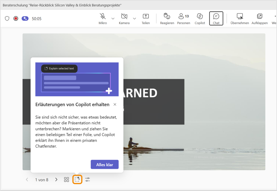Unmute the Mikro microphone button
Viewport: 277px width, 191px height.
[x=103, y=18]
